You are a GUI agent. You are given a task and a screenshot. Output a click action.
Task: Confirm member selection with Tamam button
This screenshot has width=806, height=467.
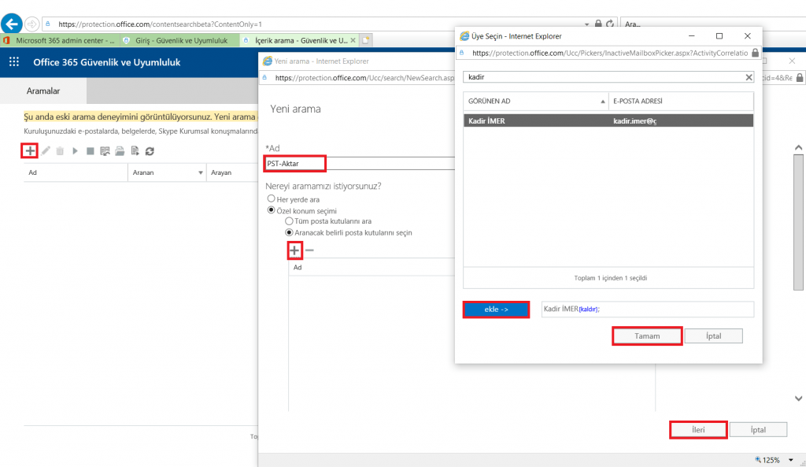coord(647,335)
